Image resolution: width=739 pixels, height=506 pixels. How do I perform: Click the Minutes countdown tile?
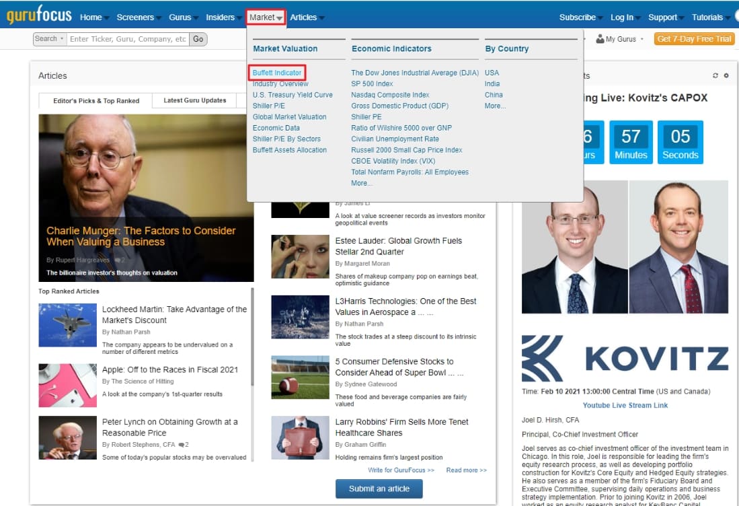click(631, 142)
